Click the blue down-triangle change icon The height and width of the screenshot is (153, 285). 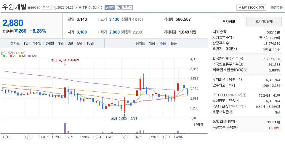click(16, 31)
